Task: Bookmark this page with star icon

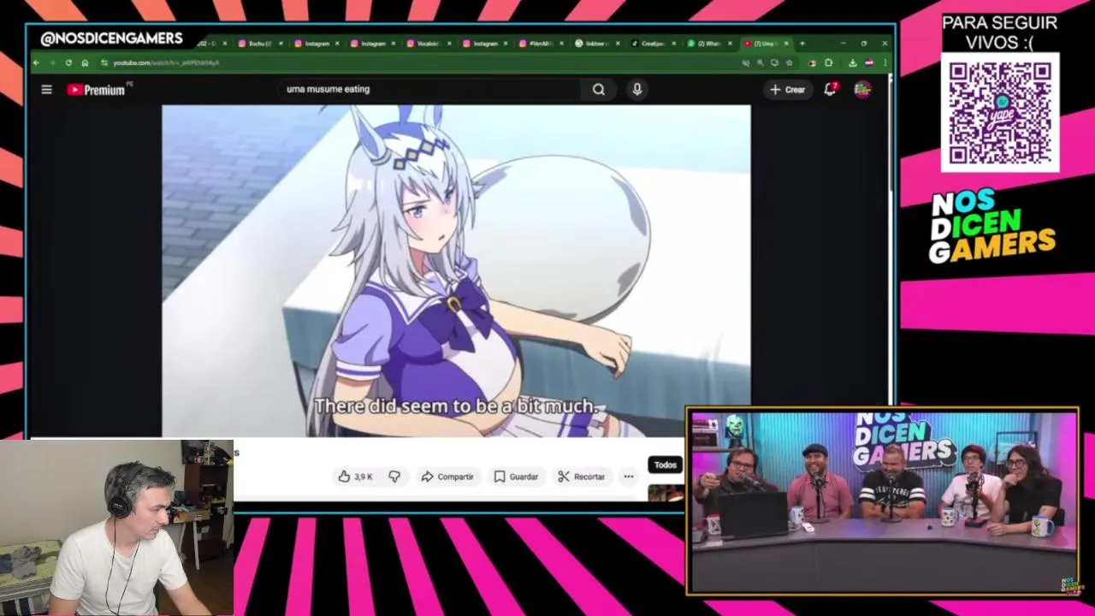Action: click(x=789, y=62)
